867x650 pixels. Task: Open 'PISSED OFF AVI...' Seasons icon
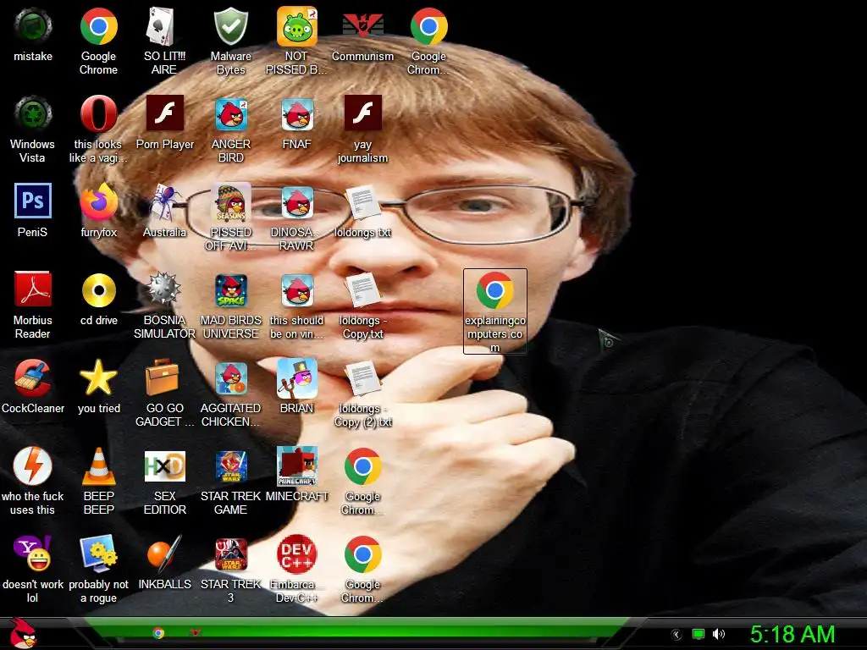point(230,203)
